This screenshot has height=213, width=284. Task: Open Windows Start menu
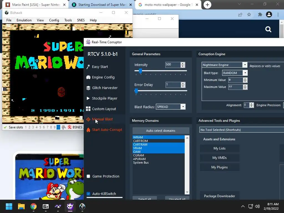(9, 206)
